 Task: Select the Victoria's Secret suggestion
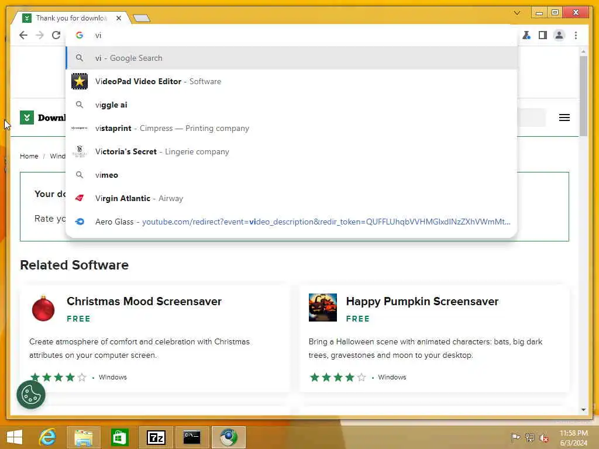click(x=291, y=151)
